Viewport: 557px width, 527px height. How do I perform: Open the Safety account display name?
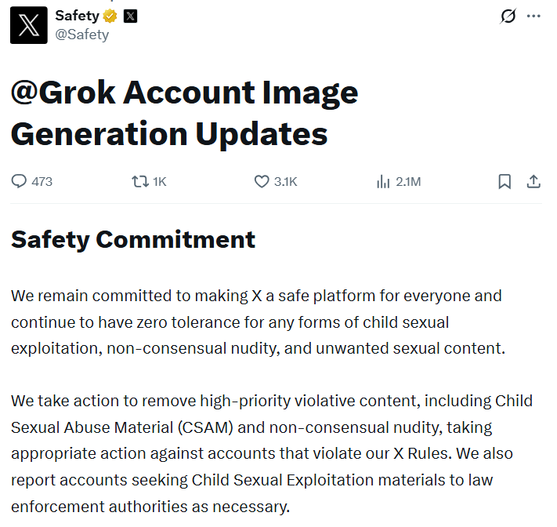pos(77,16)
